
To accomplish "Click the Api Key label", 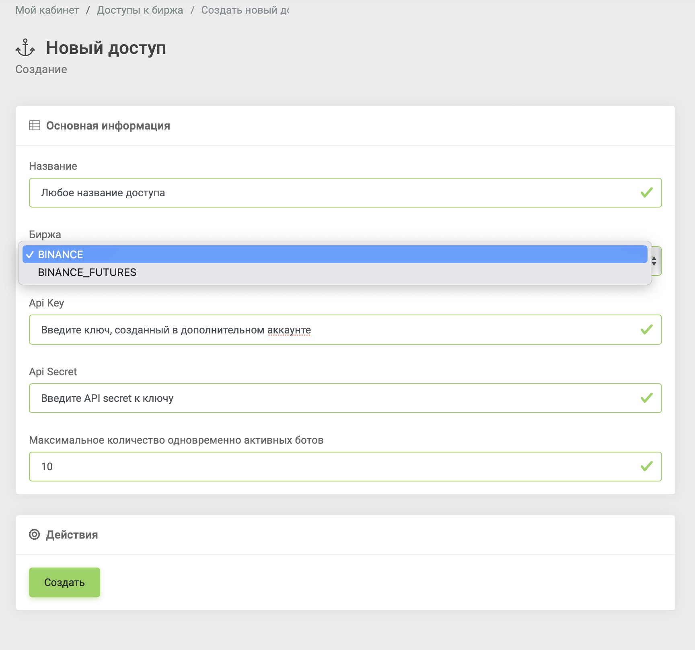I will (47, 303).
